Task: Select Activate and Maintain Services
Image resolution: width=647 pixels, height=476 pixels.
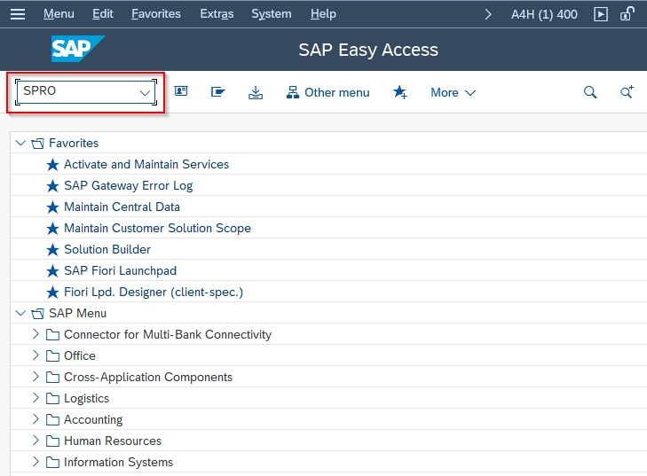Action: click(x=146, y=165)
